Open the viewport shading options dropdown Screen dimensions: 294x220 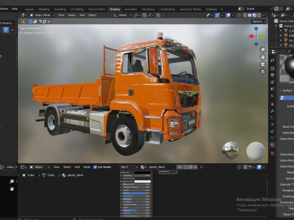[x=264, y=15]
